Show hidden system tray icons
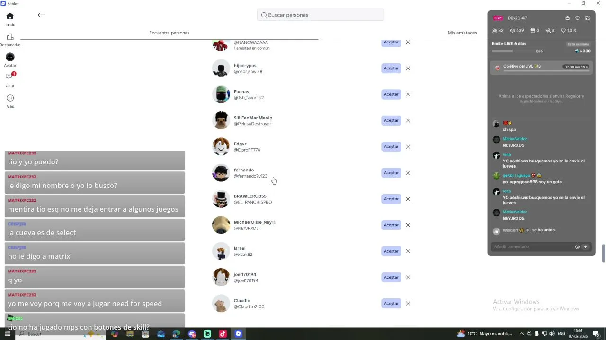606x340 pixels. (522, 334)
